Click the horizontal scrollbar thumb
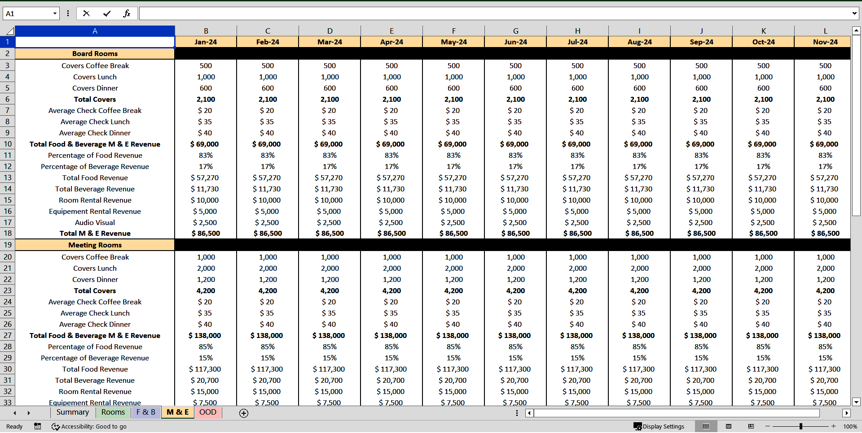This screenshot has width=862, height=433. pos(677,413)
